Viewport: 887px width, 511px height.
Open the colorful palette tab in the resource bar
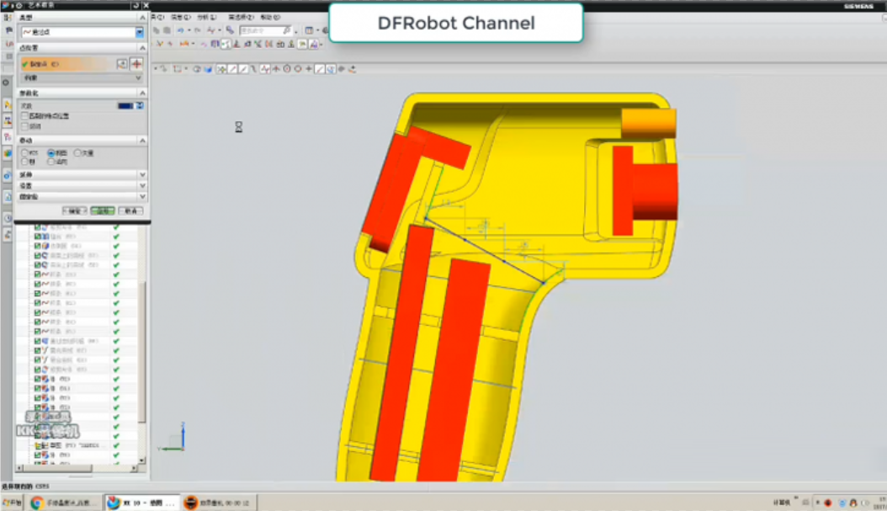(x=8, y=153)
